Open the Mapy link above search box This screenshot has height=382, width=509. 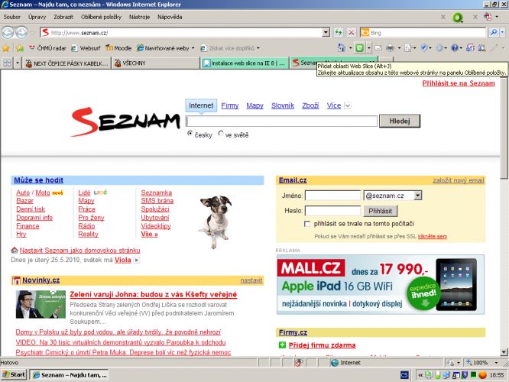point(254,105)
